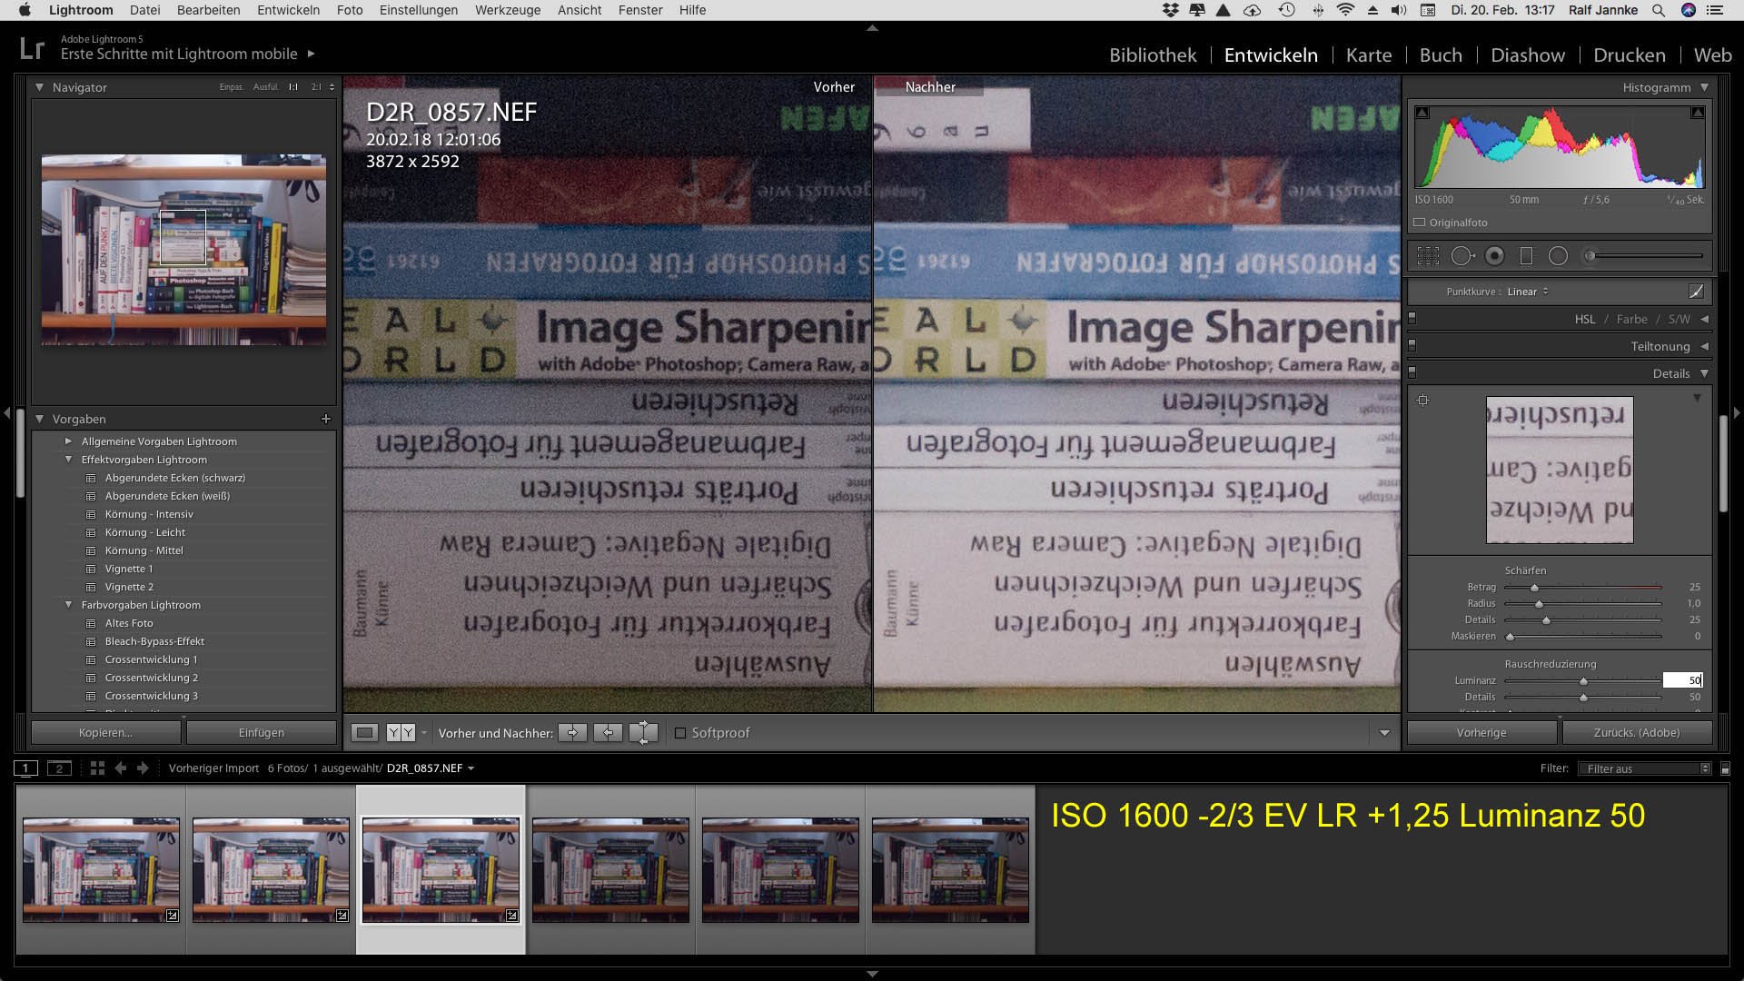The image size is (1744, 981).
Task: Click the Luminanz noise reduction slider
Action: [1582, 681]
